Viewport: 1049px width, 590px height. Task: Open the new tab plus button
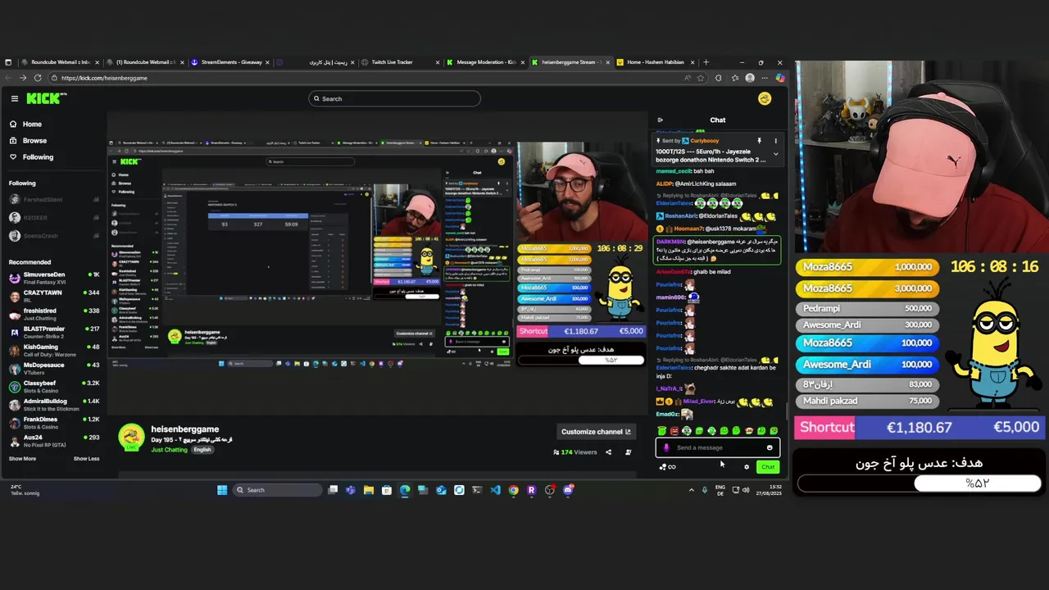706,62
